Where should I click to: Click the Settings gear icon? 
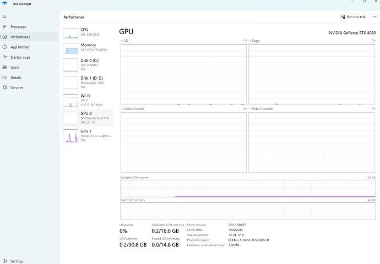coord(4,261)
